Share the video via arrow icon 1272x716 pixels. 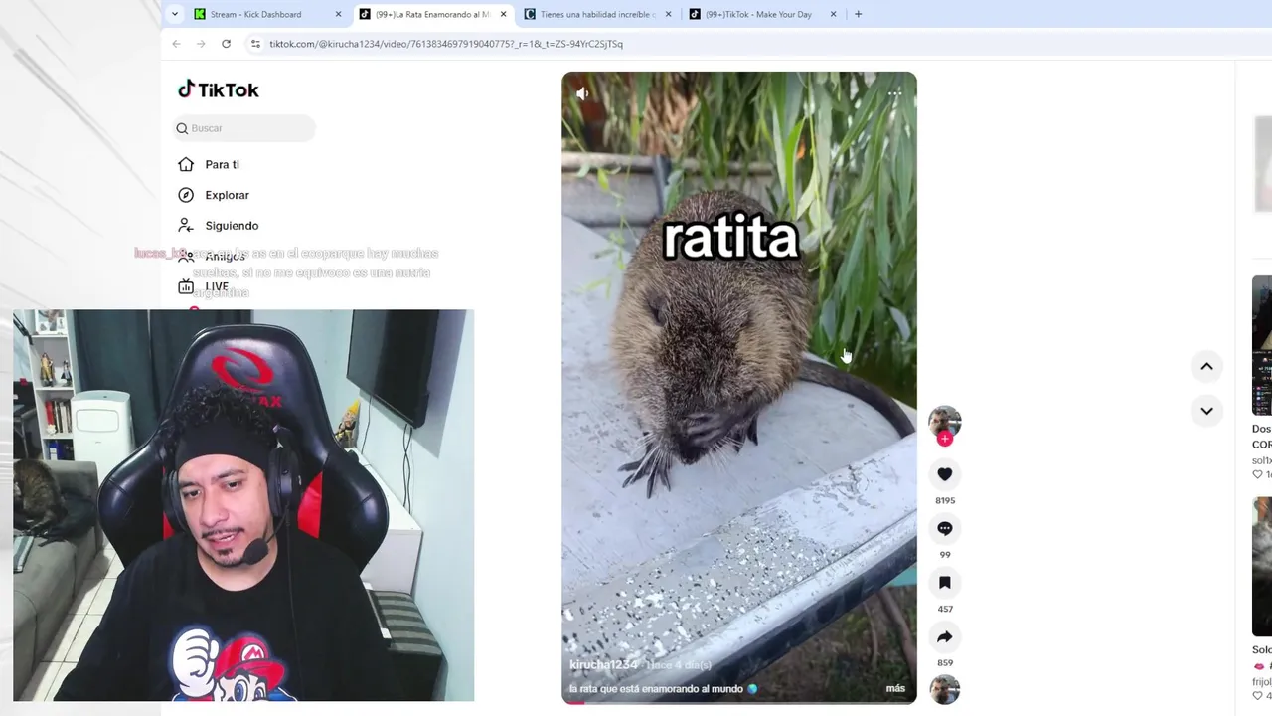pyautogui.click(x=945, y=636)
